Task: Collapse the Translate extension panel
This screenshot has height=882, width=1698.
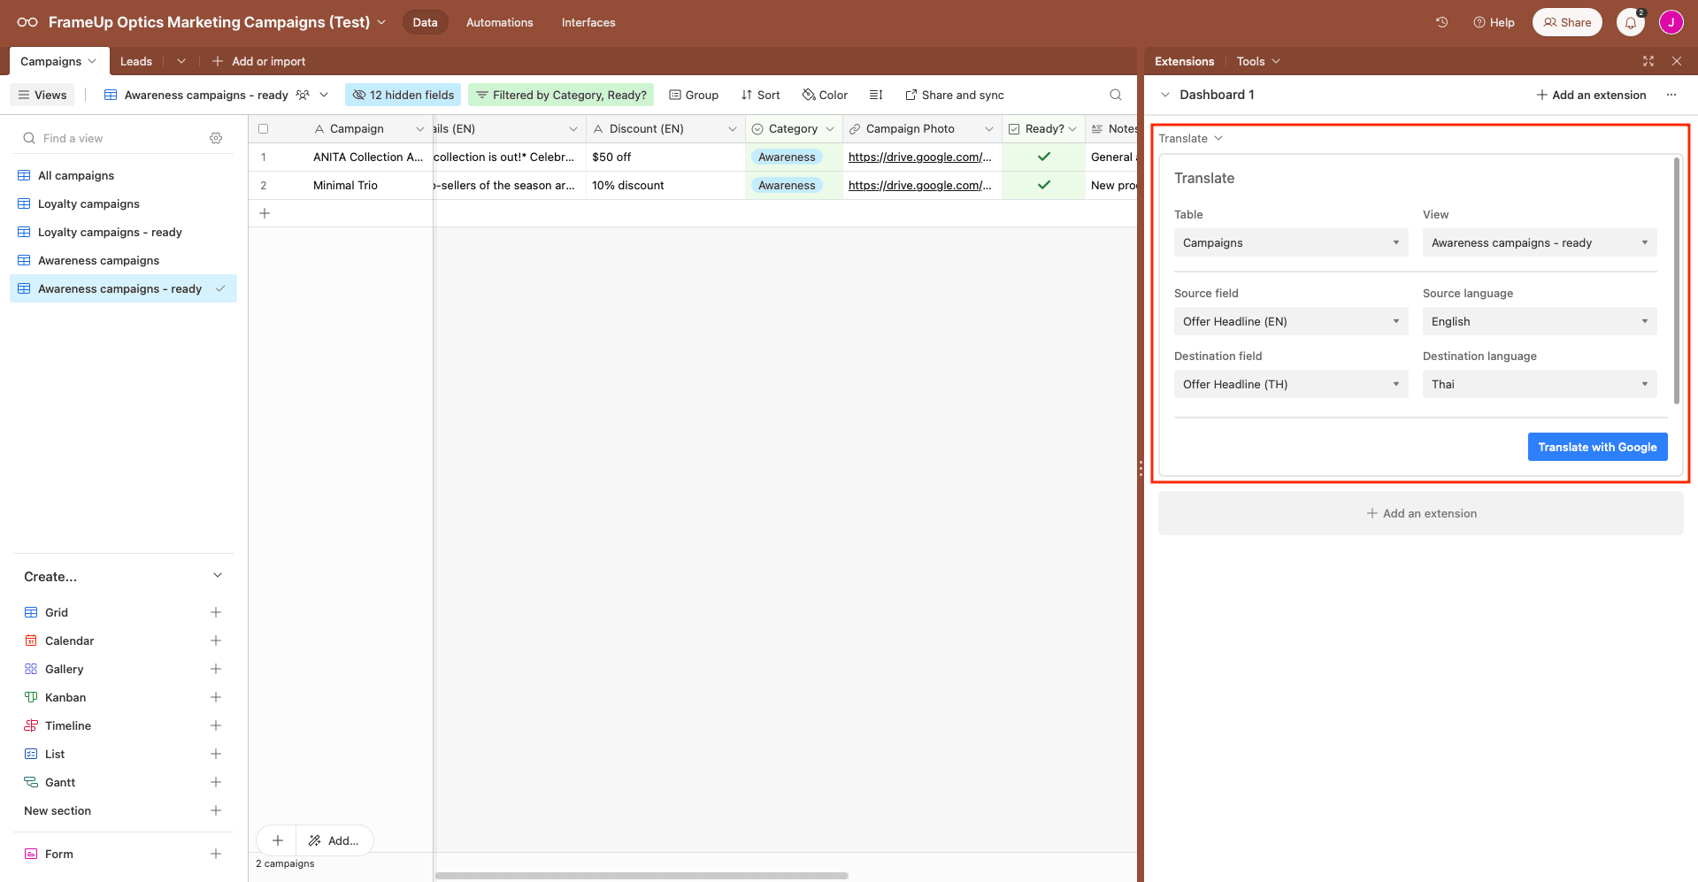Action: [1218, 138]
